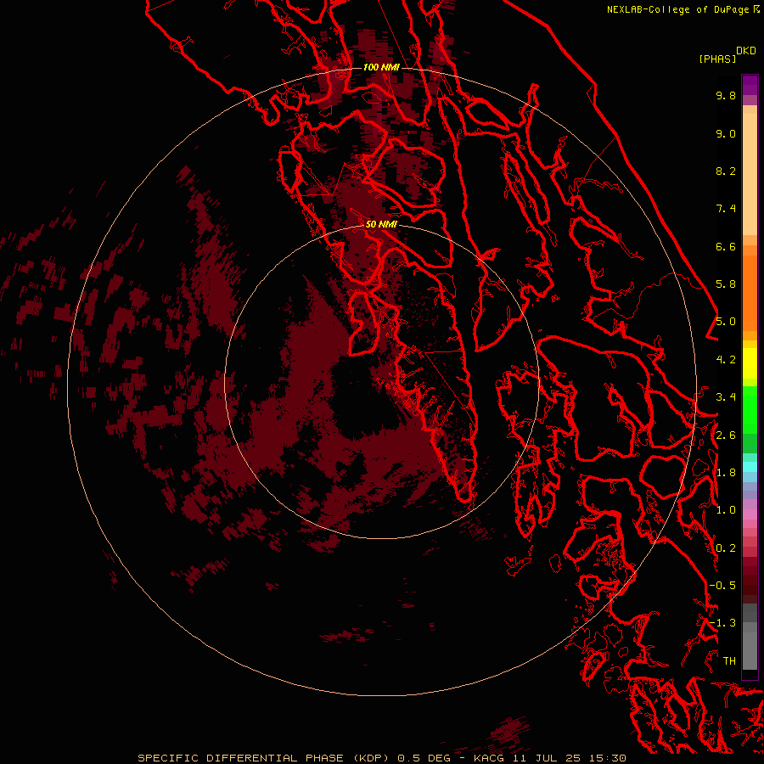Click the 4.2 legend value
764x764 pixels.
(726, 360)
